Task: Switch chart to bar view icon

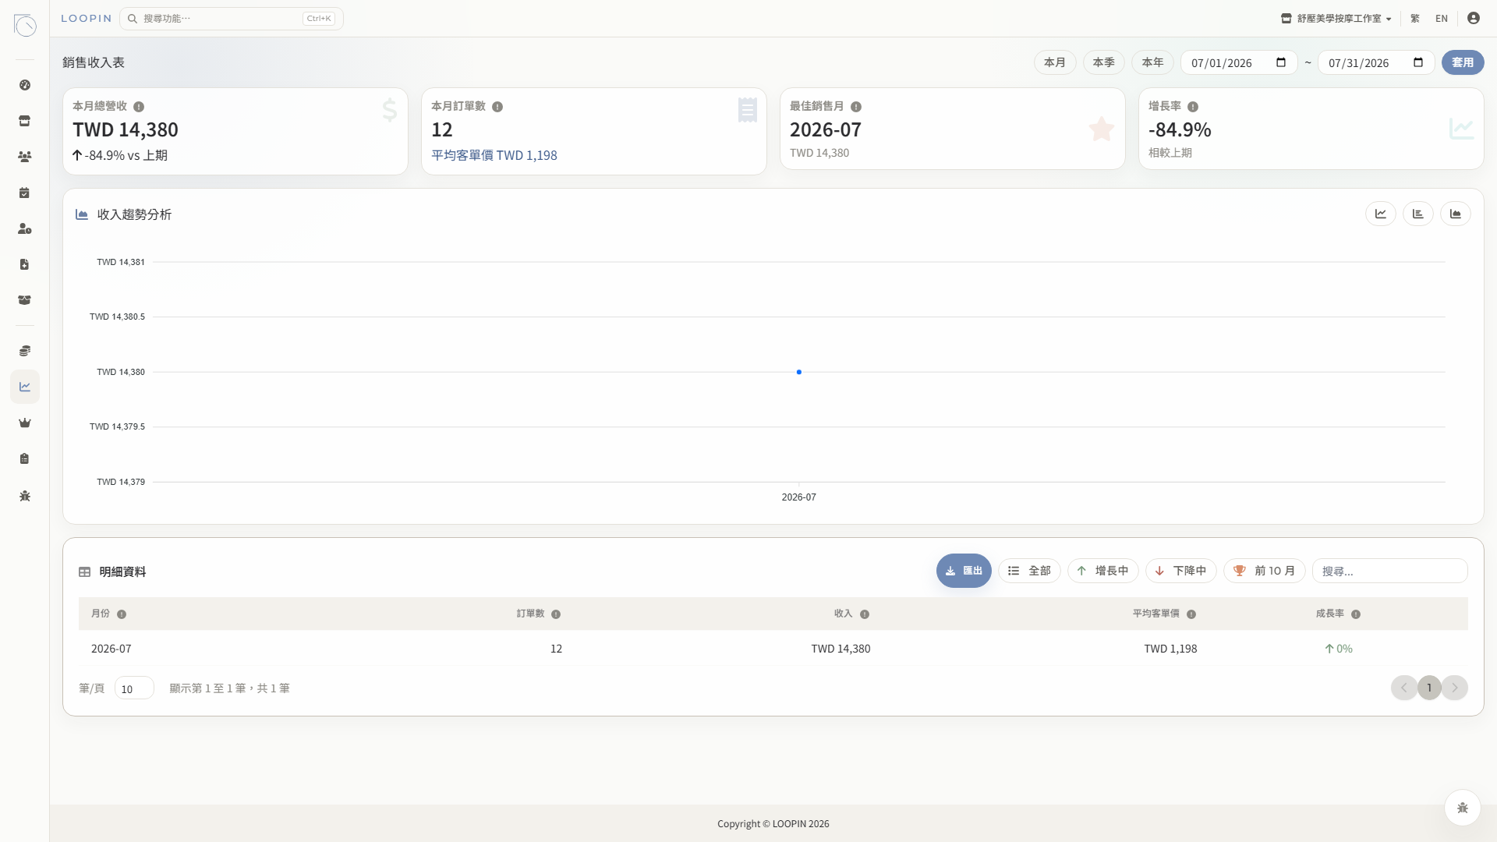Action: pos(1417,214)
